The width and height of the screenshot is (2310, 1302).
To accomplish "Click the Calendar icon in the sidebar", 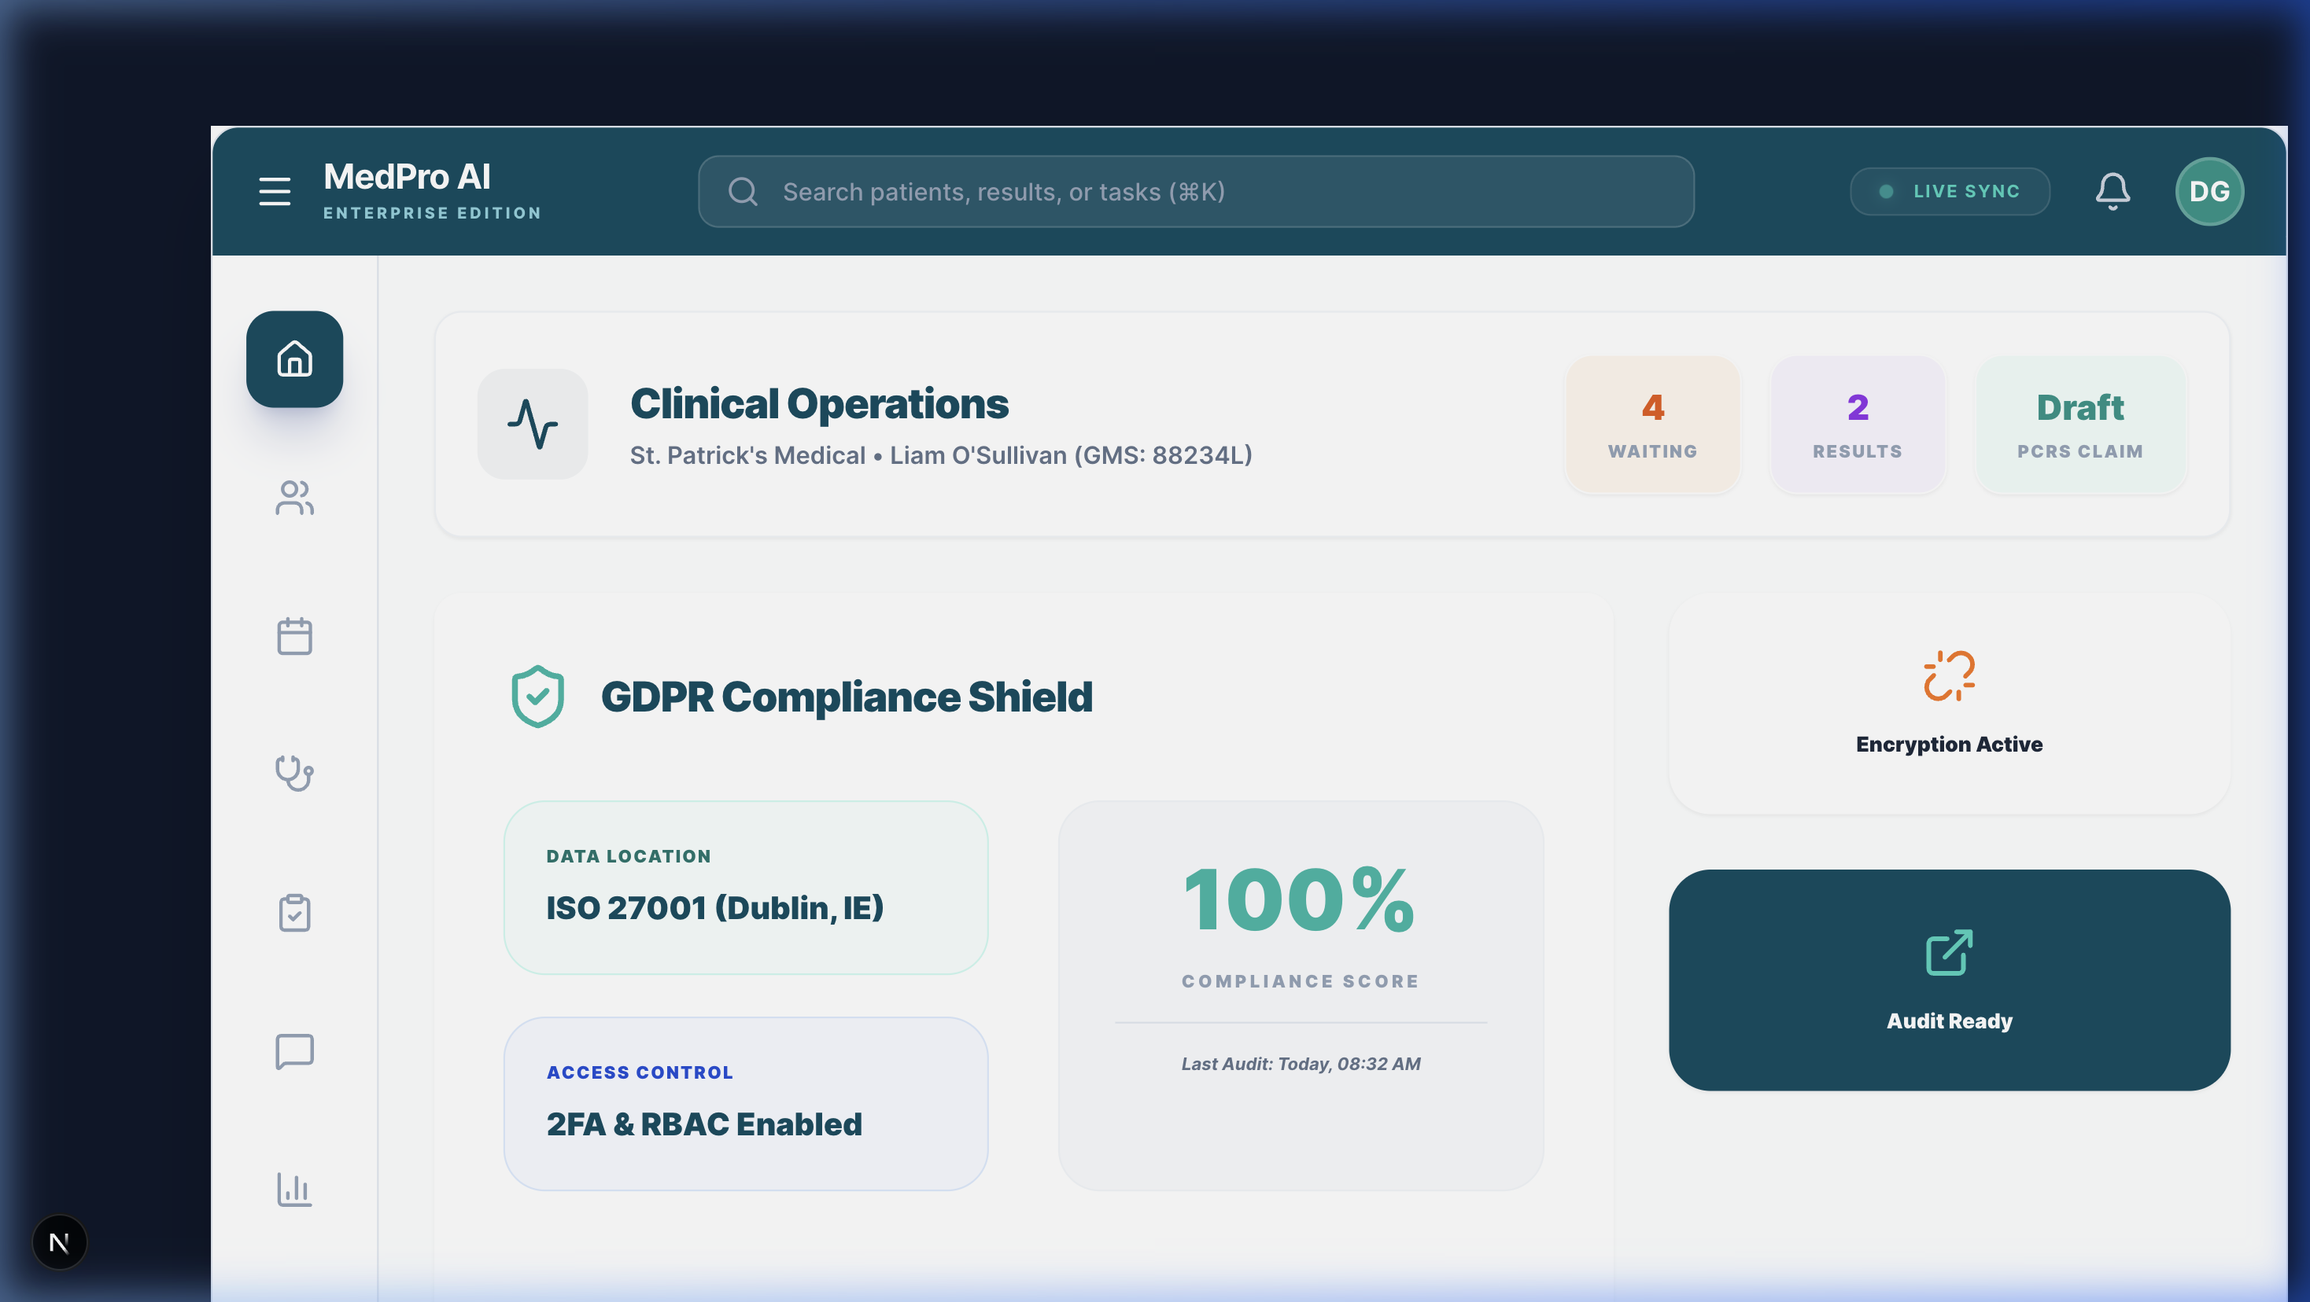I will click(294, 637).
